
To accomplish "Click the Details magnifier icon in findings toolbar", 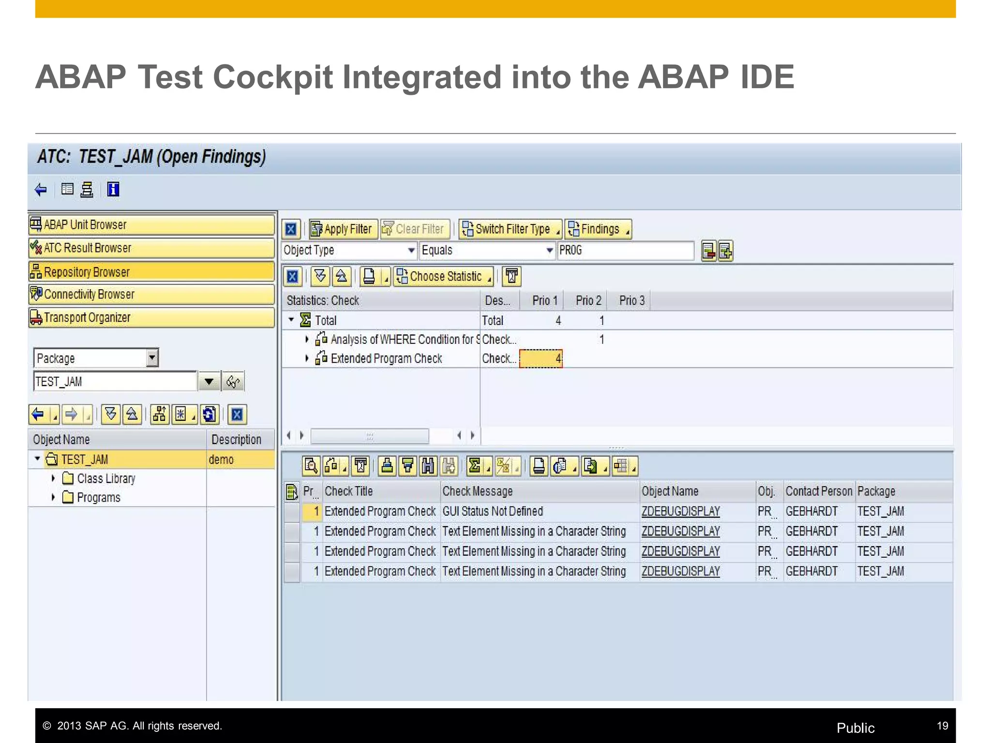I will tap(311, 466).
